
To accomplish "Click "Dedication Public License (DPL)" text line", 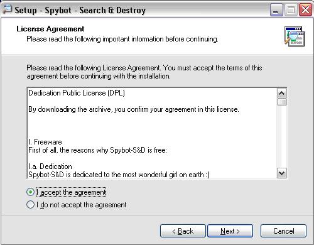I will [77, 93].
